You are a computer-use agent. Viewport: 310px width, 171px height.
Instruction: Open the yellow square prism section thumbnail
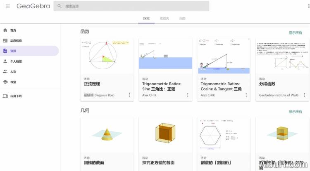[x=282, y=135]
